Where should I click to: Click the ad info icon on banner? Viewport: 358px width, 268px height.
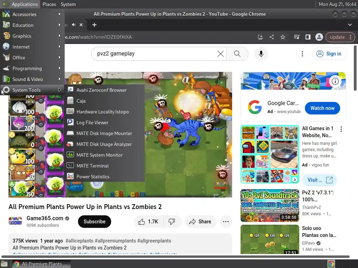point(335,81)
